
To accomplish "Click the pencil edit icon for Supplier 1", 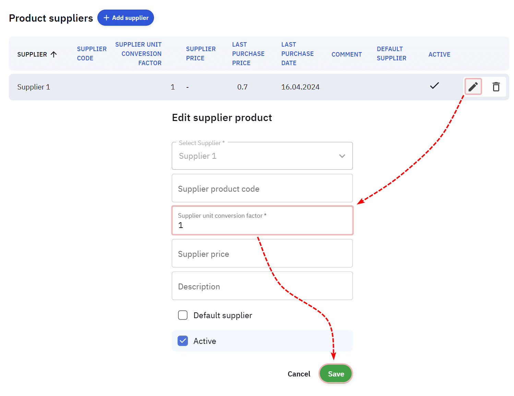I will 473,86.
